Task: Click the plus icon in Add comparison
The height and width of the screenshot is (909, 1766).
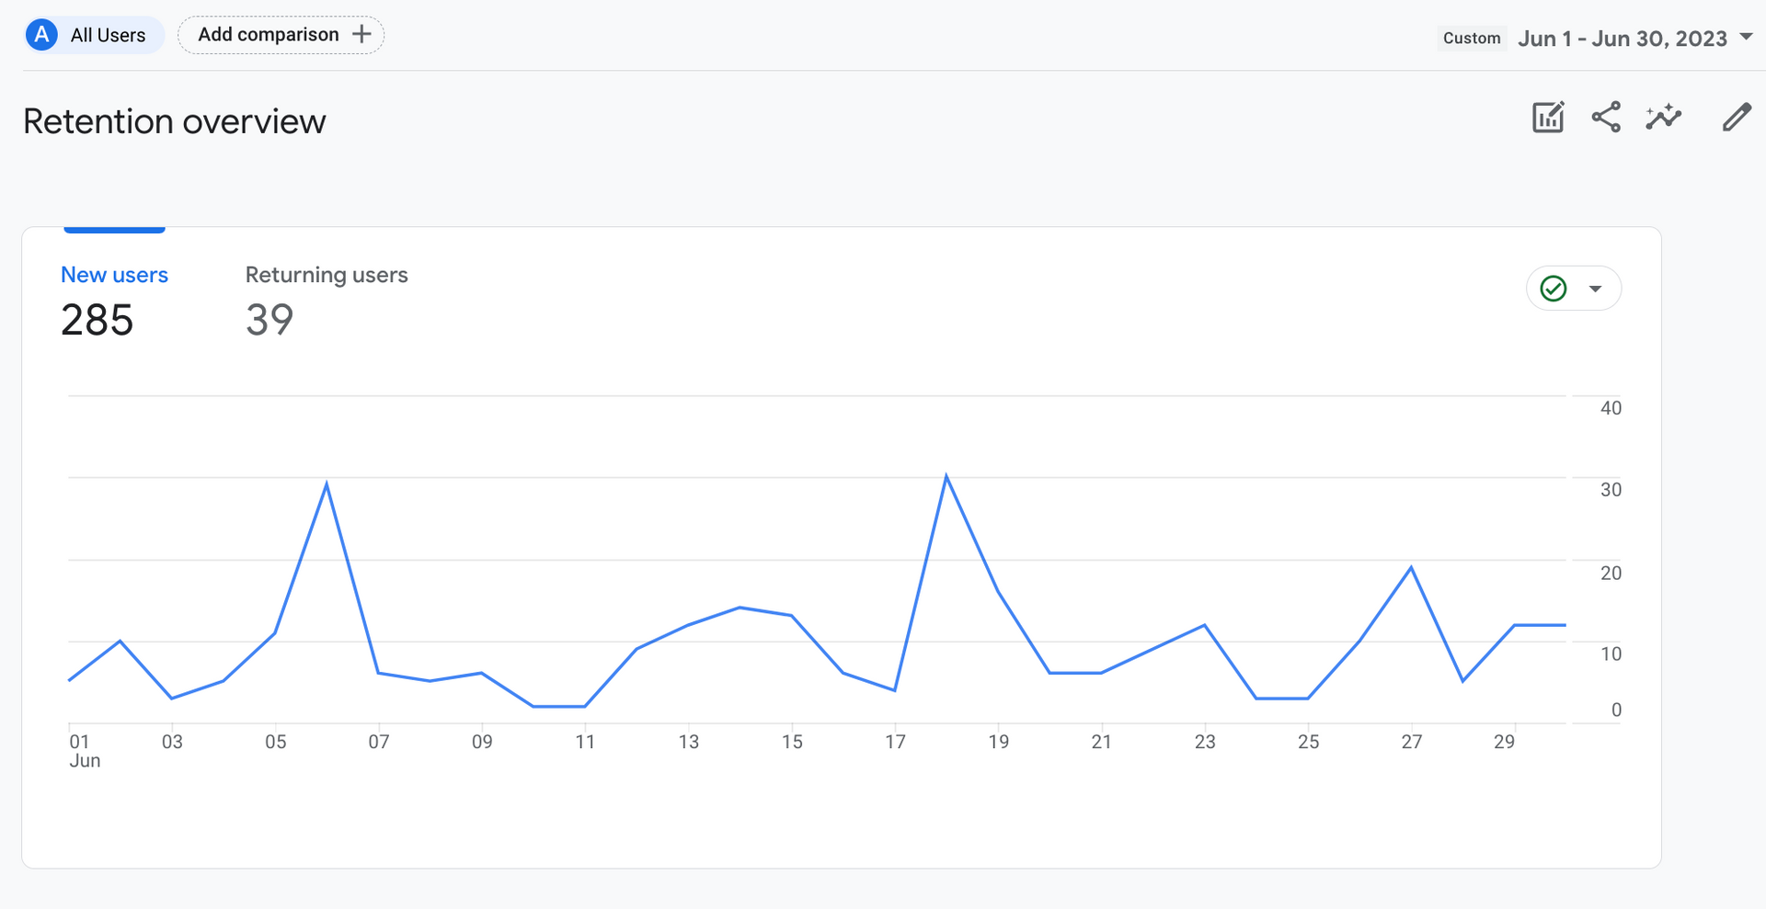Action: click(x=362, y=35)
